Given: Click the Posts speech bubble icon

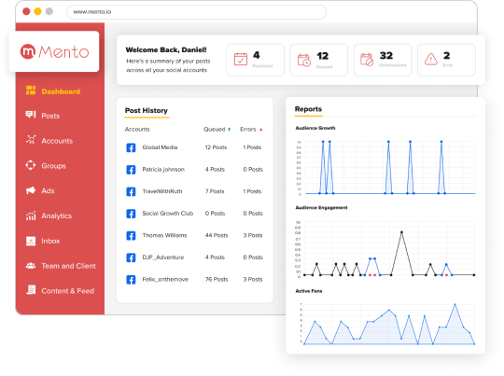Looking at the screenshot, I should pyautogui.click(x=31, y=115).
